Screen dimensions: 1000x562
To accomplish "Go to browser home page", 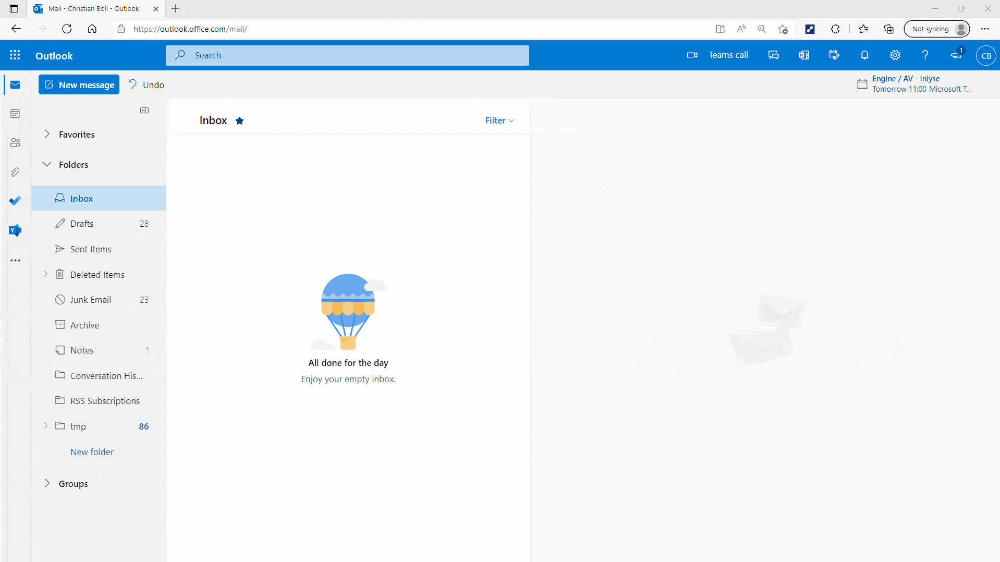I will click(x=92, y=29).
